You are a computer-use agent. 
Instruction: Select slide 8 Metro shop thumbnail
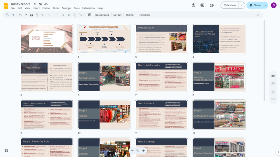pos(219,77)
